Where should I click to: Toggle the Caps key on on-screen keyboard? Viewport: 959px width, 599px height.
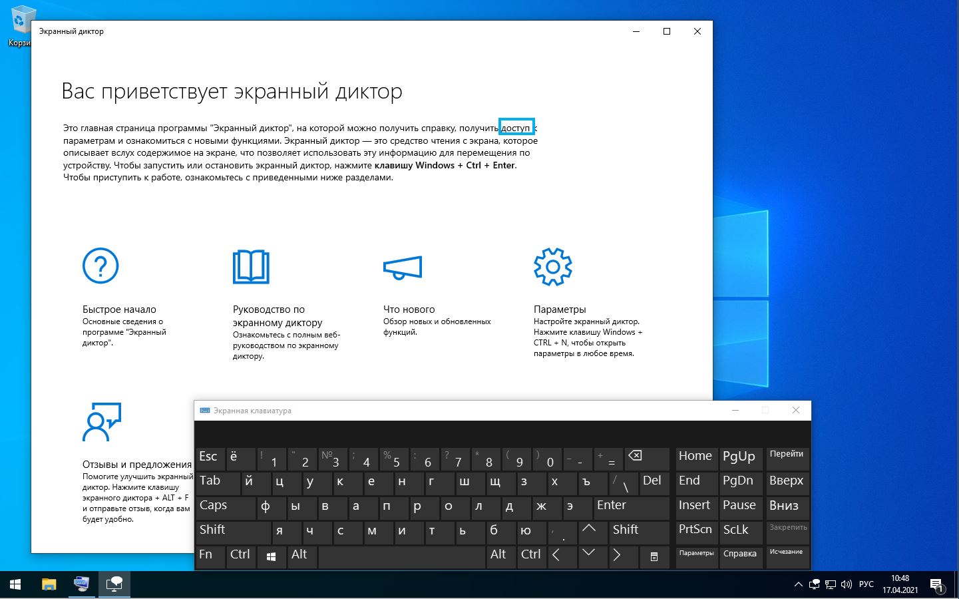226,507
